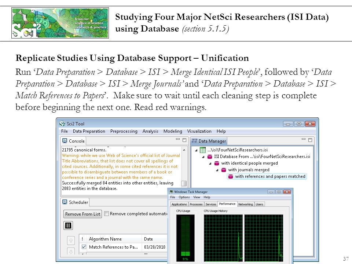Select the Data Manager tab
352x264 pixels.
209,141
